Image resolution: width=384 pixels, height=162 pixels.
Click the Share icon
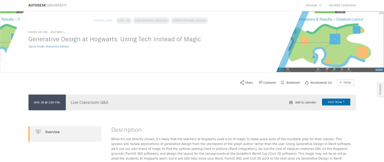tap(242, 83)
